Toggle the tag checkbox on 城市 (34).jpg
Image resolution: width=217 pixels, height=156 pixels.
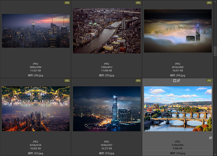pyautogui.click(x=211, y=138)
